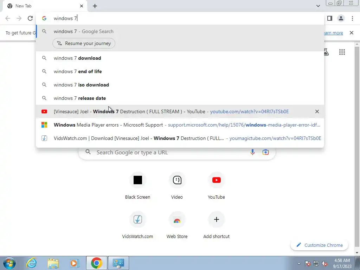This screenshot has height=270, width=360.
Task: Open the Web Store shortcut
Action: click(x=177, y=225)
